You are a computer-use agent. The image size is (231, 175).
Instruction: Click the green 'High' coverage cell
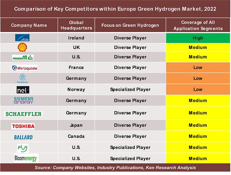coord(198,38)
